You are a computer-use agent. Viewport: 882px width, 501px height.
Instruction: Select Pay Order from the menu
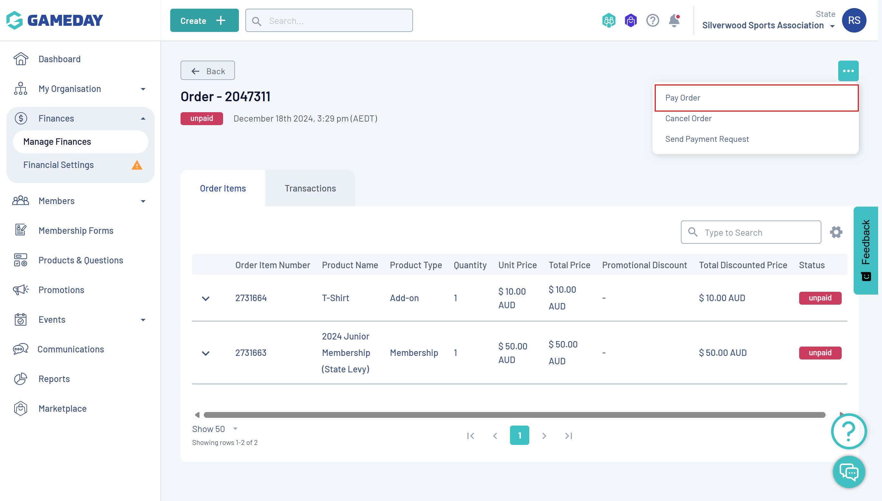pos(682,98)
